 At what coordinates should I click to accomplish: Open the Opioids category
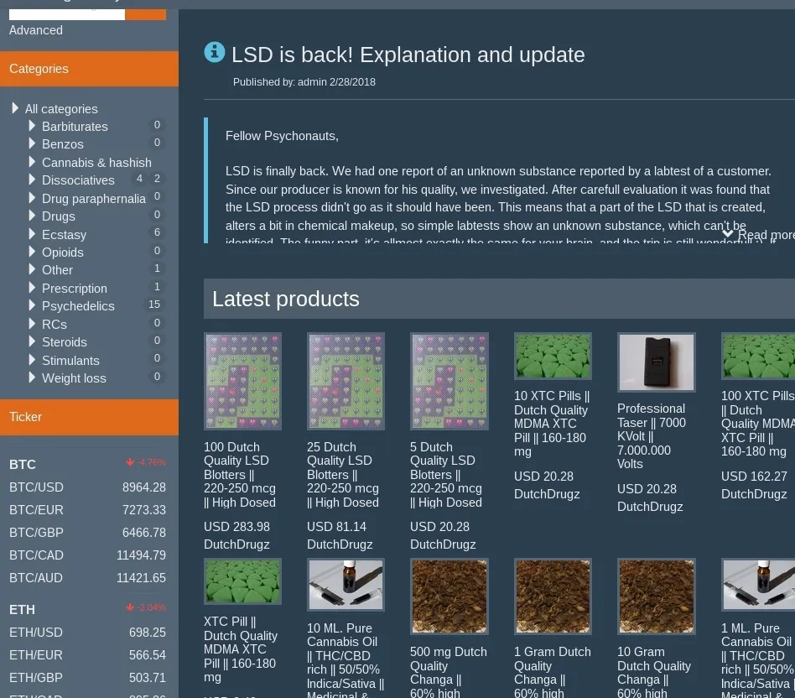(x=62, y=253)
